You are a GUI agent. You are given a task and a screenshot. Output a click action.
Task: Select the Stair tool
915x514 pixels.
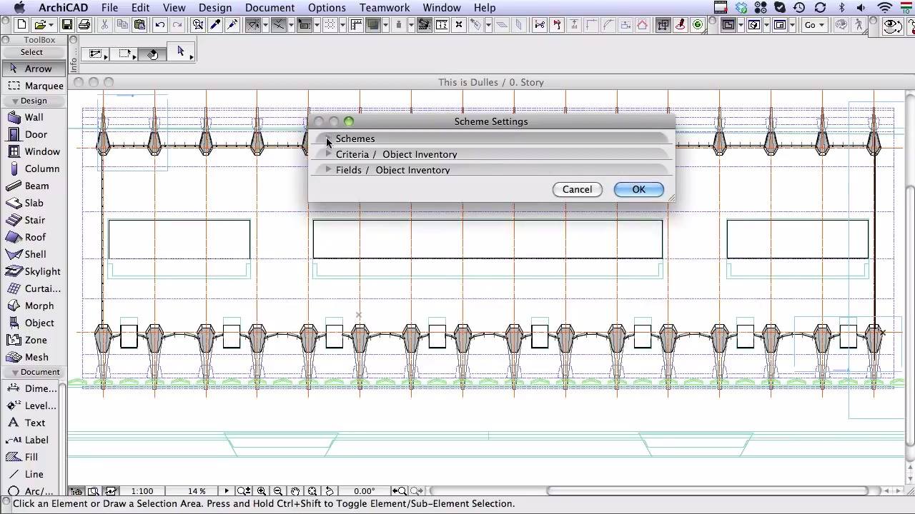34,220
